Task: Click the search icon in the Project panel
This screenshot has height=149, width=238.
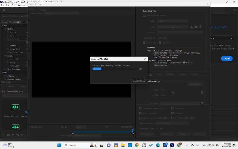Action: click(4, 95)
